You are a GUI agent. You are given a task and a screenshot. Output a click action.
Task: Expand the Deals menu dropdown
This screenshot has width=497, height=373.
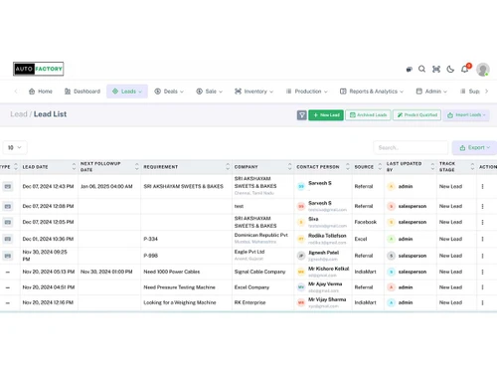(169, 92)
